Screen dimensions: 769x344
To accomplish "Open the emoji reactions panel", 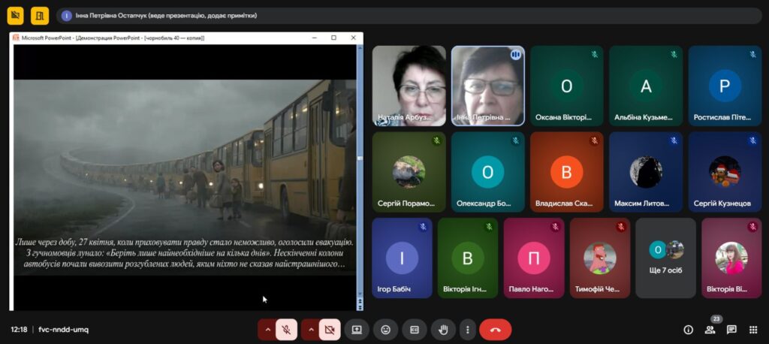I will (385, 329).
